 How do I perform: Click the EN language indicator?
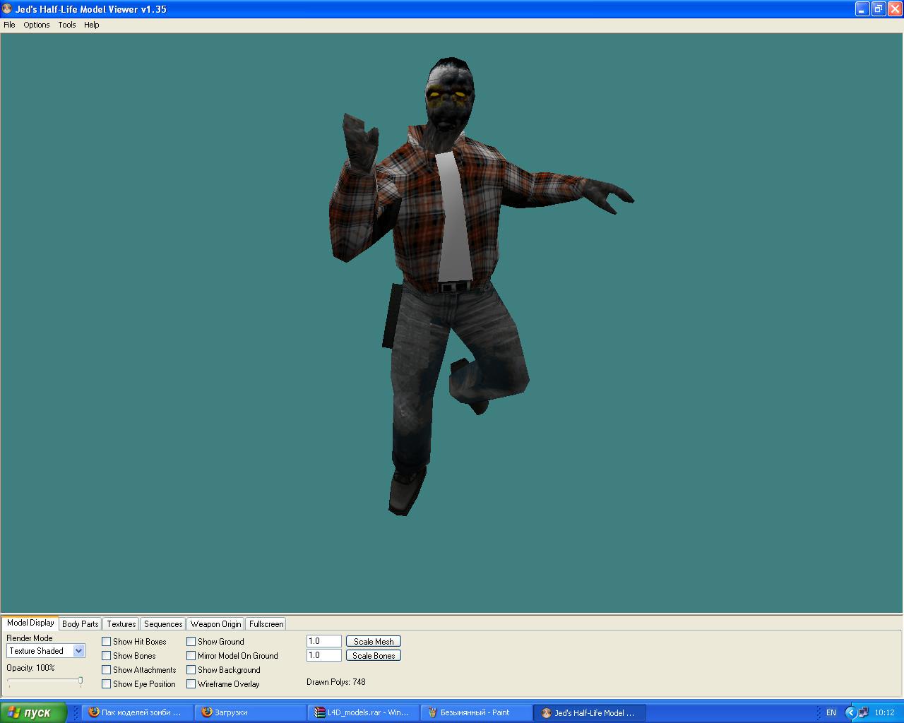click(831, 713)
